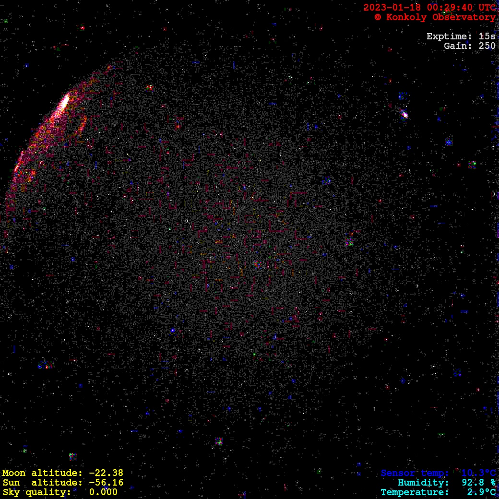Click the Konkoly Observatory copyright text

[435, 17]
